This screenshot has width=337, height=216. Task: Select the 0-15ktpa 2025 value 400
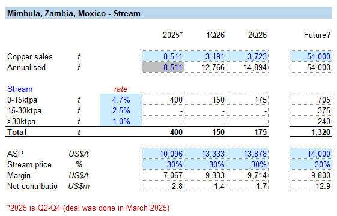tap(163, 100)
